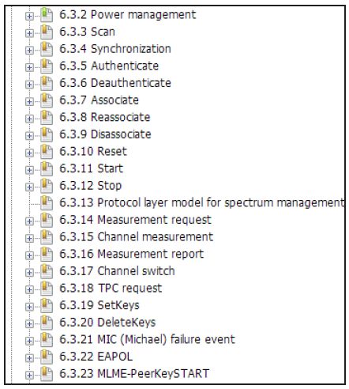Screen dimensions: 349x389
Task: Expand the 6.3.12 Stop entry
Action: click(29, 187)
